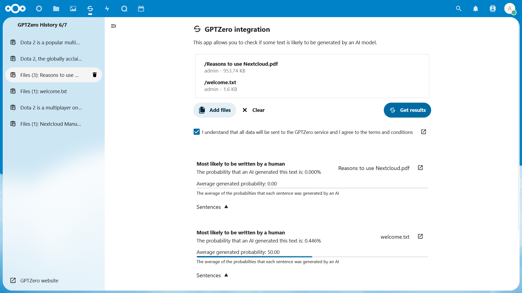Toggle the terms agreement checkbox
The image size is (522, 293).
[x=197, y=132]
